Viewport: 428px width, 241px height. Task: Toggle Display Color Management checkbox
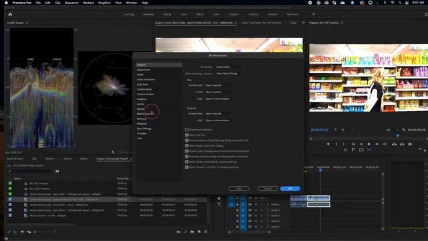187,151
